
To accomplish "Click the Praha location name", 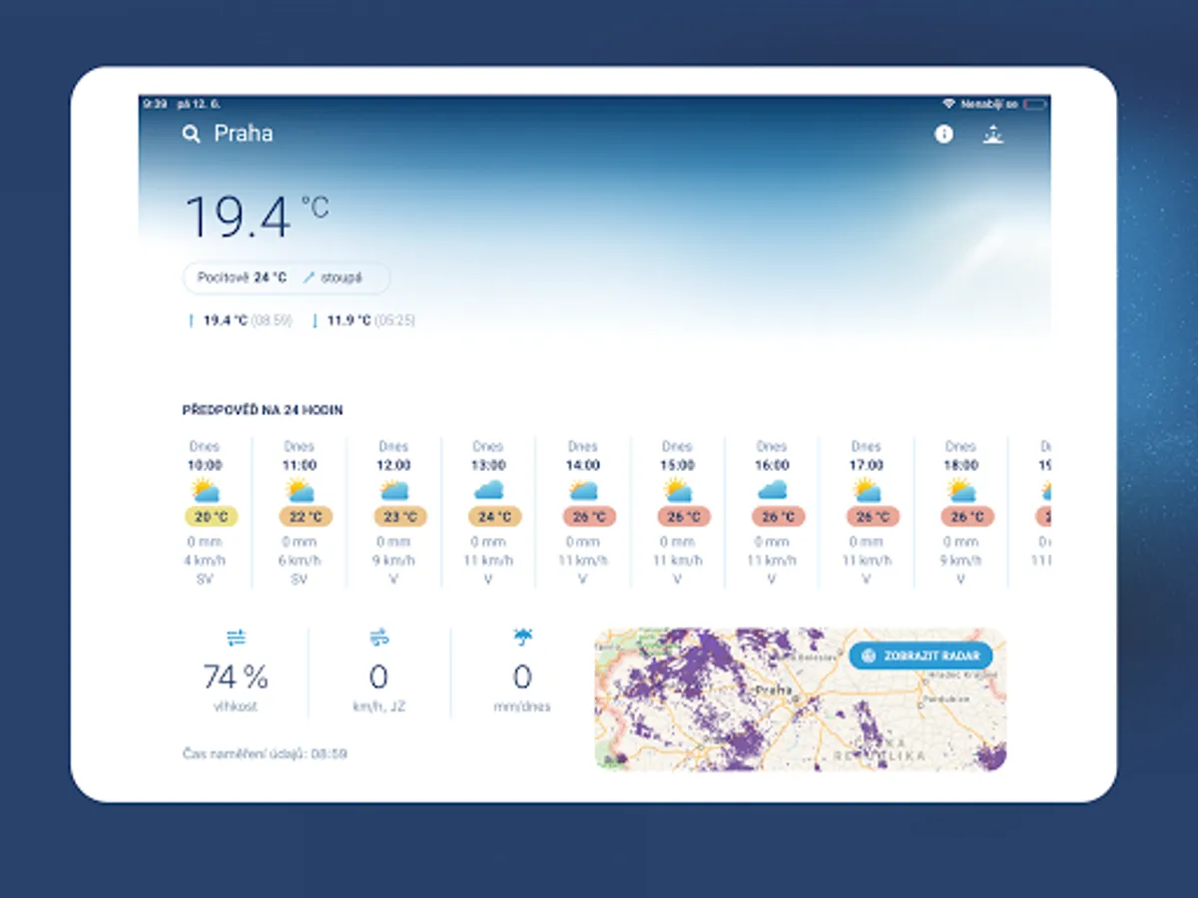I will [244, 134].
